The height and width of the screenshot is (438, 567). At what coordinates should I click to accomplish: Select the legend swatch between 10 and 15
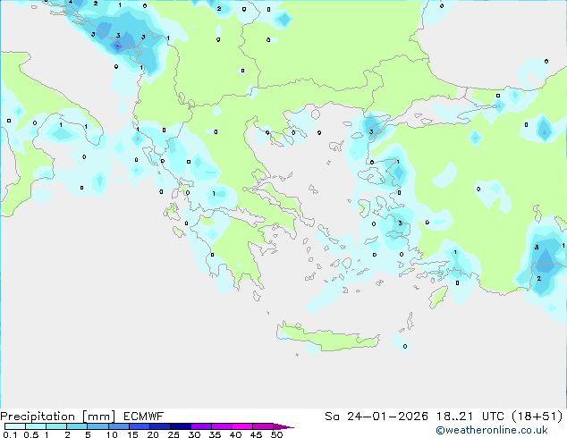click(121, 427)
